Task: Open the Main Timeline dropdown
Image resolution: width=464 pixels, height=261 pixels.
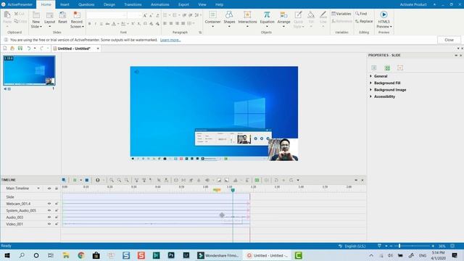Action: point(38,188)
